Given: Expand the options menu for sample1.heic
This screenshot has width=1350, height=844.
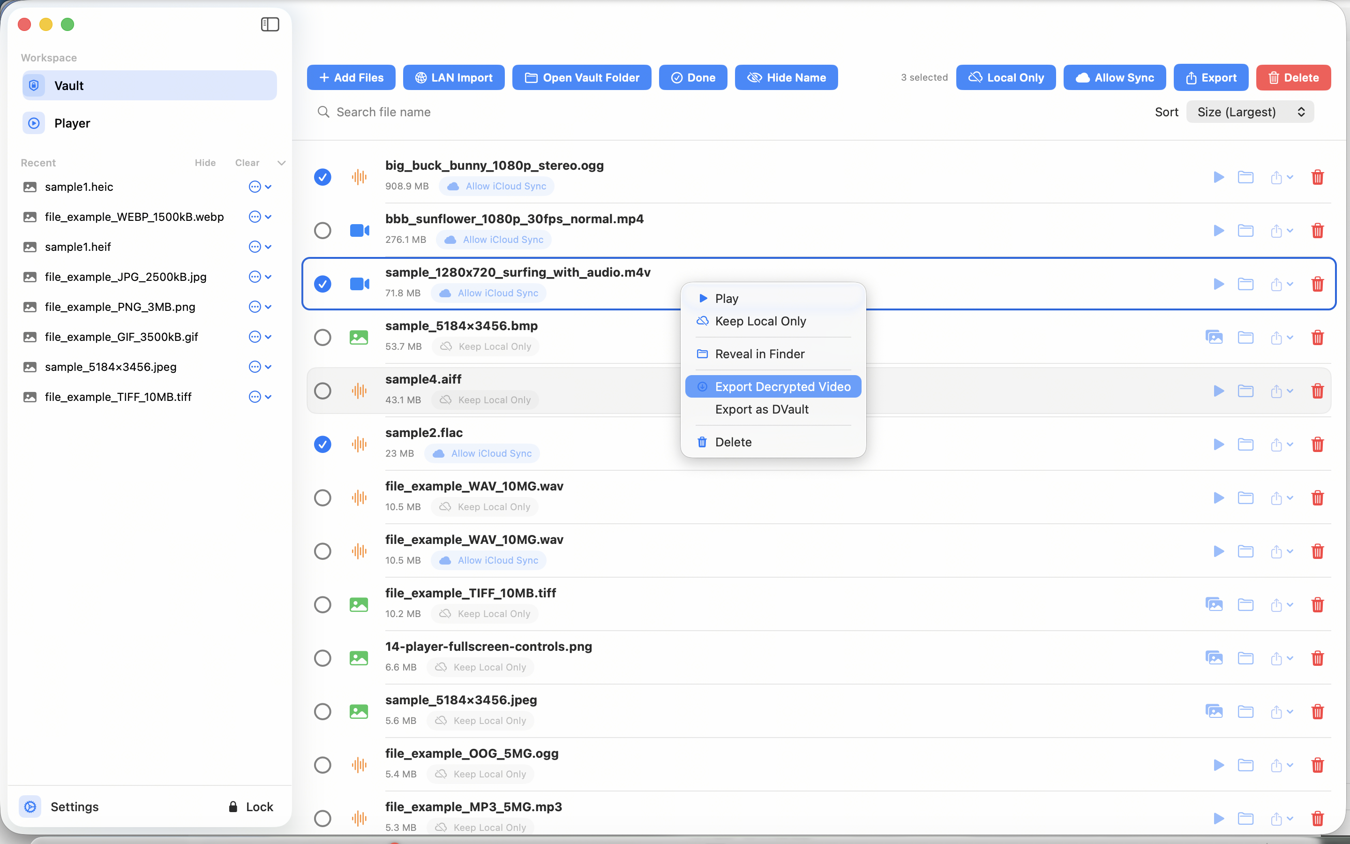Looking at the screenshot, I should 255,187.
